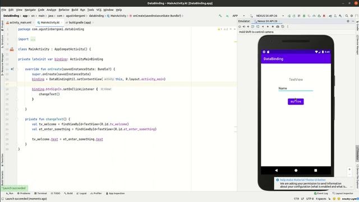Click the emulator toolbar back triangle
Viewport: 359px width, 202px height.
coord(263,26)
